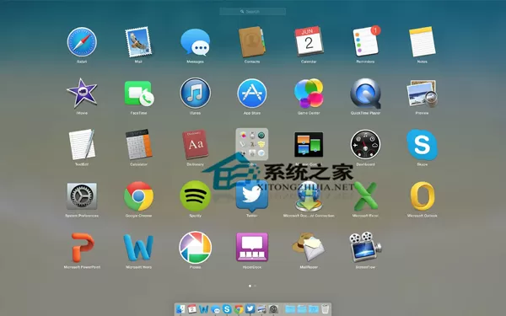Click the Trash in the Dock
Screen dimensions: 506x316
coord(326,309)
